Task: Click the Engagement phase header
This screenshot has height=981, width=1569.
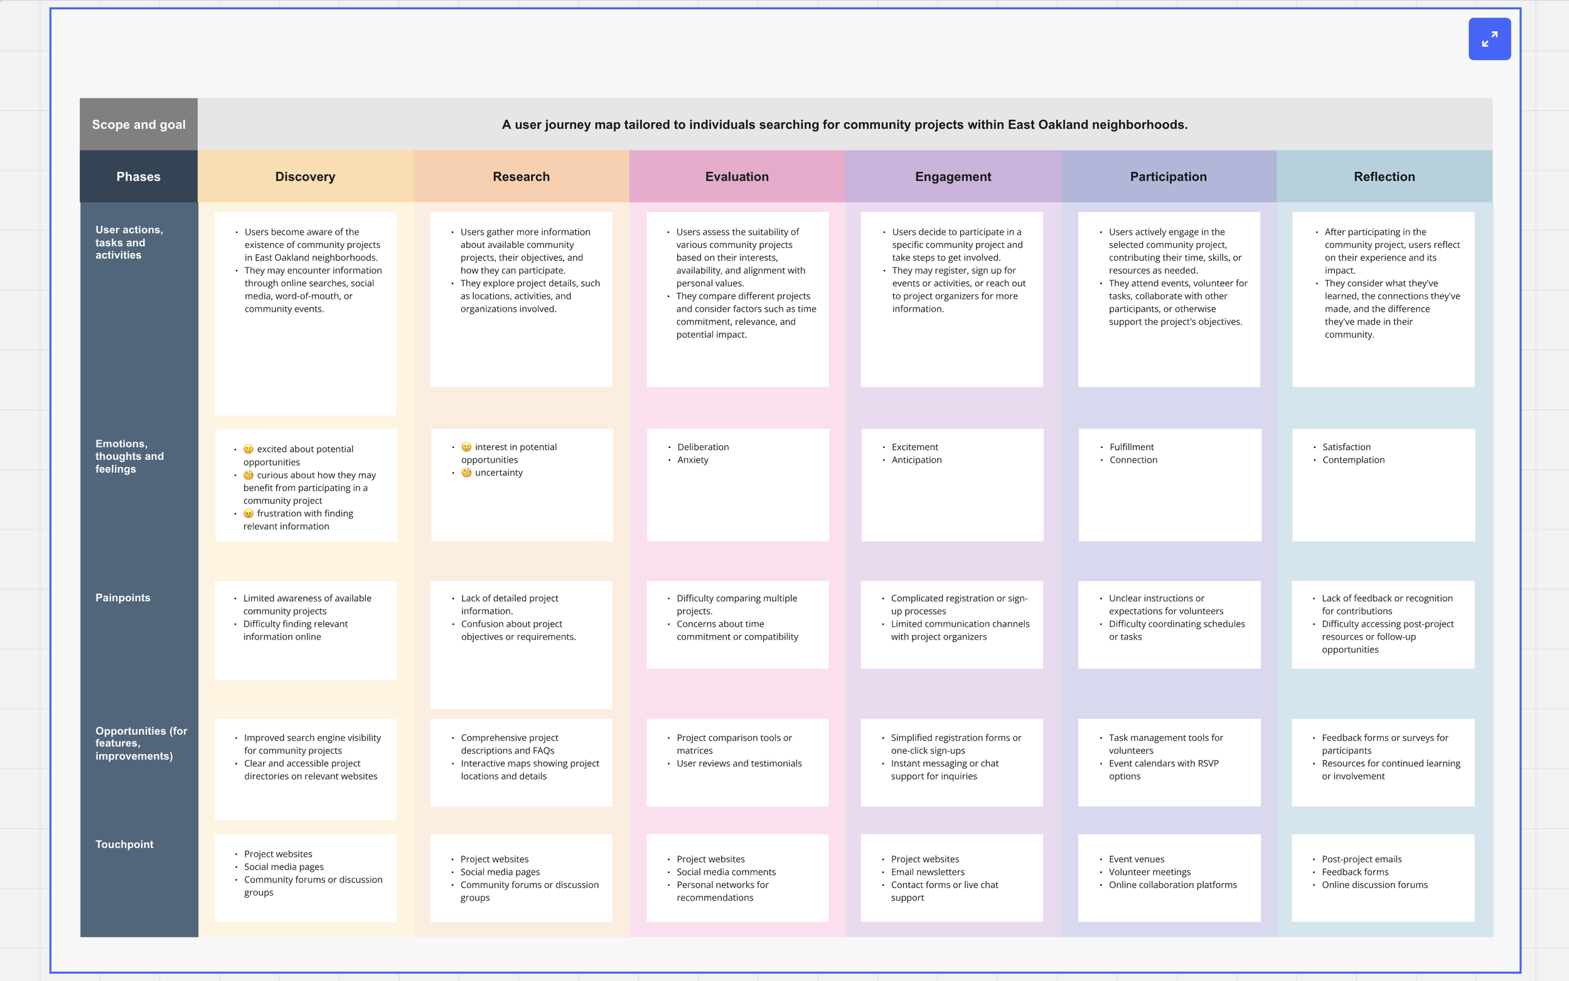Action: click(952, 176)
